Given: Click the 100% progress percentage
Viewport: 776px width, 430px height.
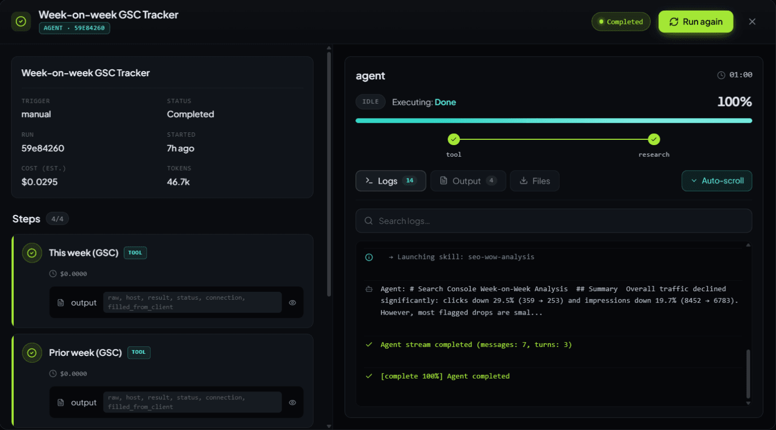Looking at the screenshot, I should tap(735, 102).
